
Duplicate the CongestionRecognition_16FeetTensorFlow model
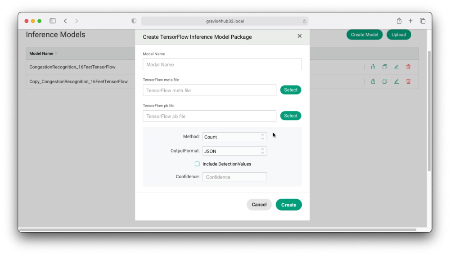tap(385, 67)
